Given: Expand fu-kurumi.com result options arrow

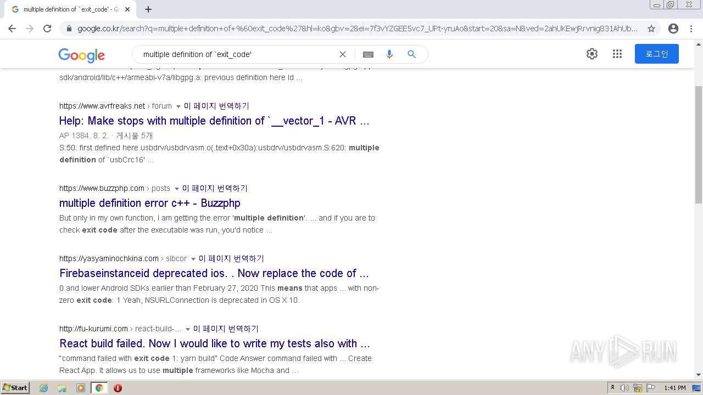Looking at the screenshot, I should pos(187,329).
